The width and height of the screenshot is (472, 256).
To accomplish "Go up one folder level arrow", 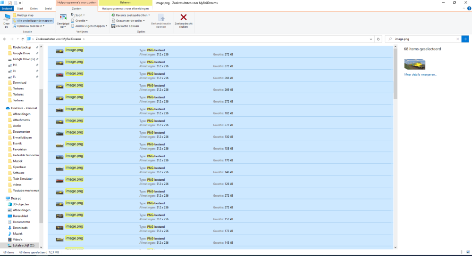I will 23,39.
